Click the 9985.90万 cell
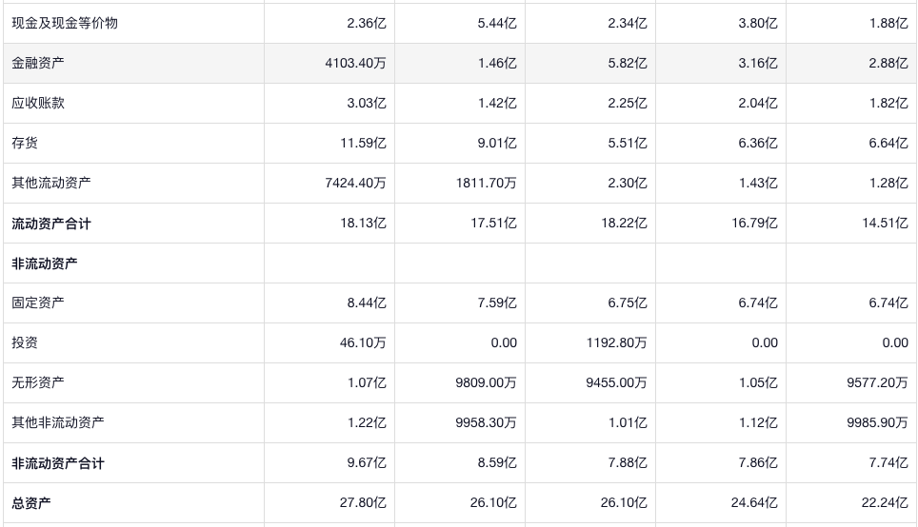 pyautogui.click(x=877, y=422)
